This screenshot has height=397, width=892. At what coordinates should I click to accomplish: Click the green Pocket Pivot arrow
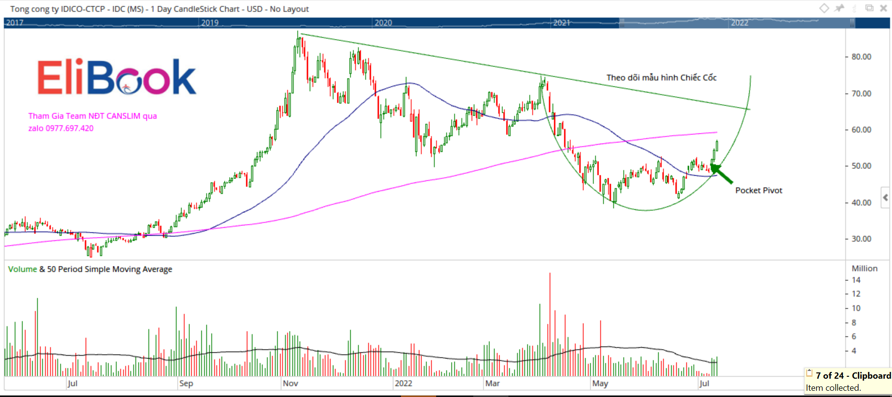click(721, 173)
